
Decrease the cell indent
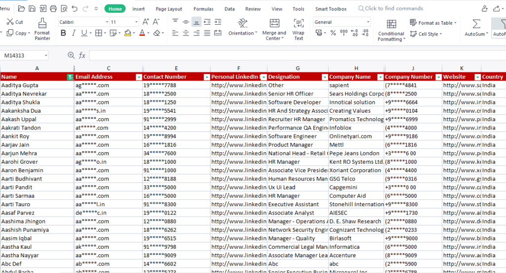[x=207, y=22]
